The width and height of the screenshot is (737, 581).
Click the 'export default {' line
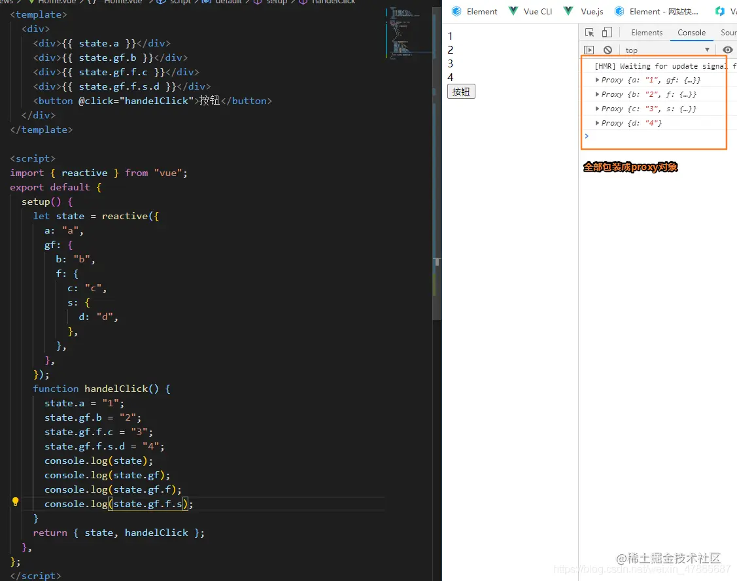click(56, 187)
